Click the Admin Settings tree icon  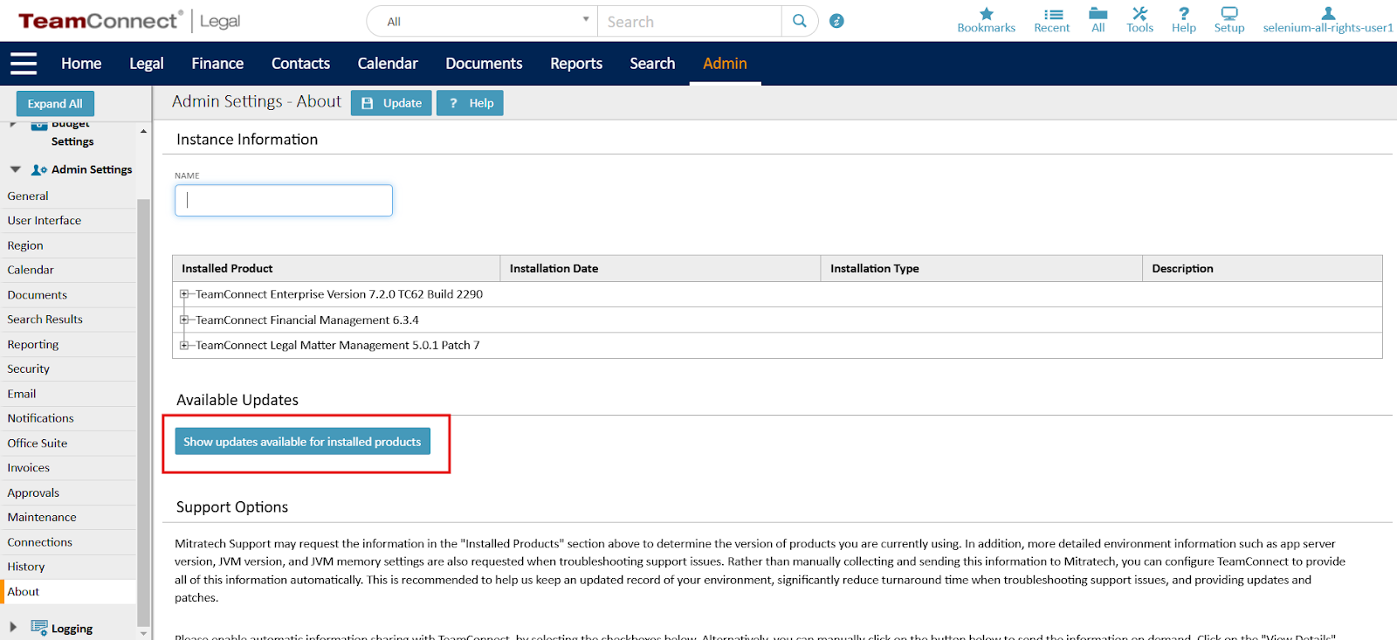38,170
